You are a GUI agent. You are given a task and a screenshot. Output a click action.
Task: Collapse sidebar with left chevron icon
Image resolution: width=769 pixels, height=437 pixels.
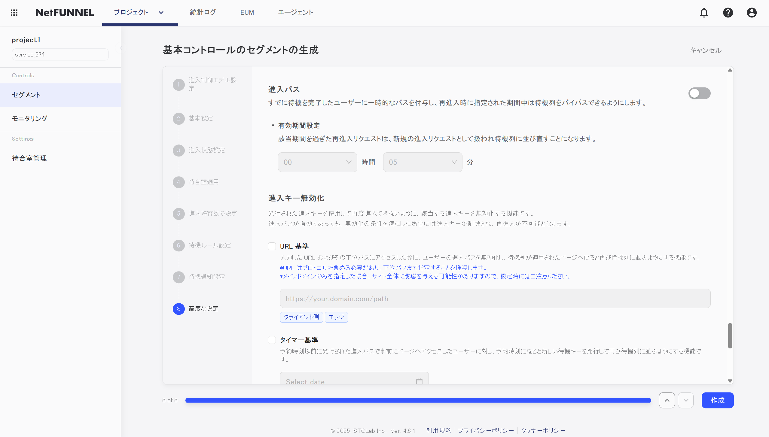(121, 48)
